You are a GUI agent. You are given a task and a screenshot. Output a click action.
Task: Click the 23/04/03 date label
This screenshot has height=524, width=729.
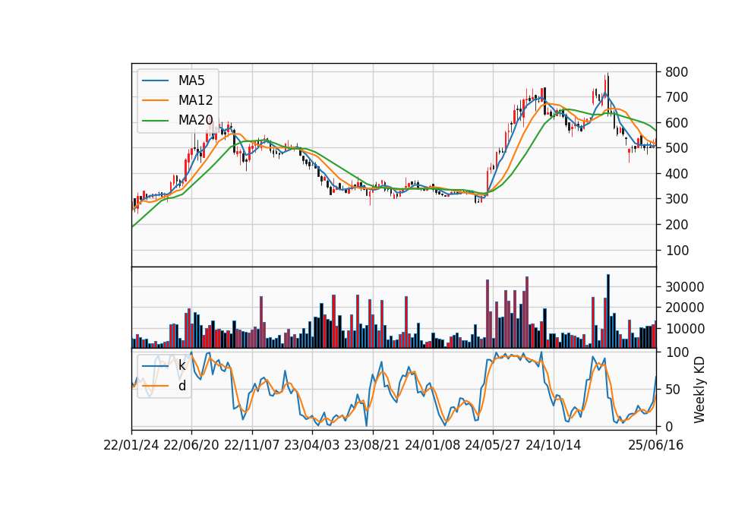(x=312, y=446)
